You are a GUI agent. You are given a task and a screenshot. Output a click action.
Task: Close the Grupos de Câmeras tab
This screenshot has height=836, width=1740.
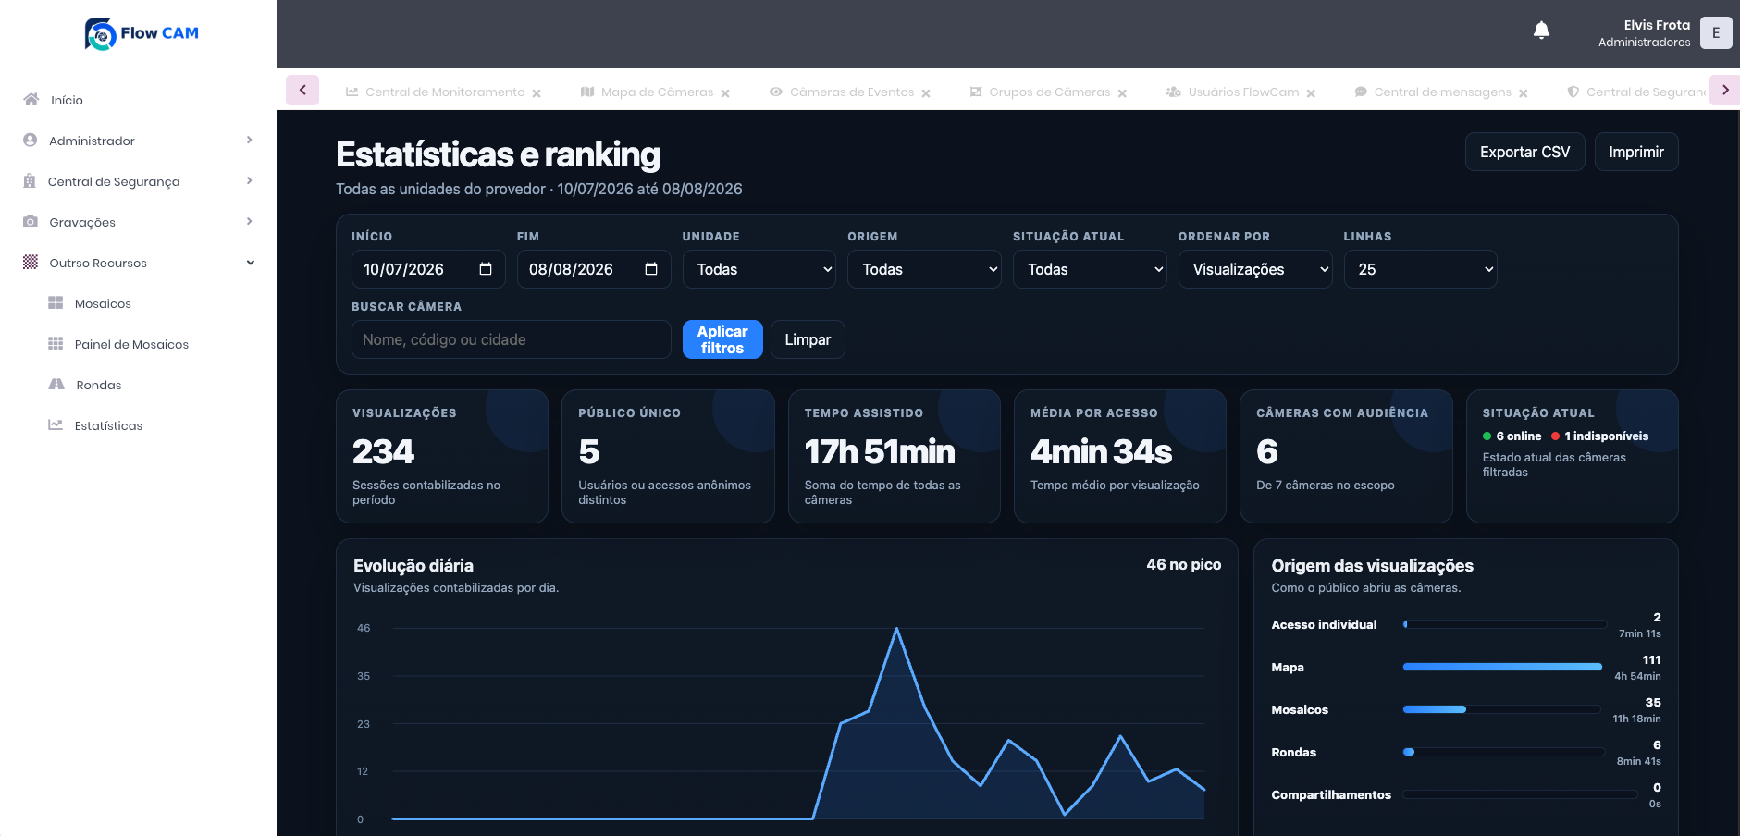click(x=1122, y=93)
